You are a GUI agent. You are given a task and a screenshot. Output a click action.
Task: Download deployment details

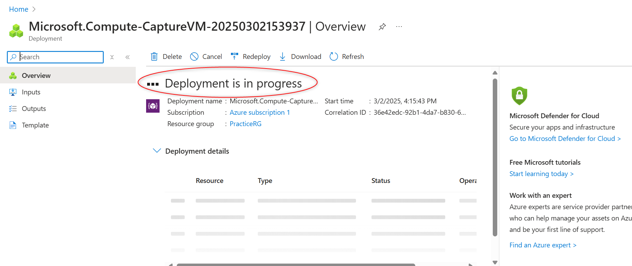pyautogui.click(x=300, y=57)
